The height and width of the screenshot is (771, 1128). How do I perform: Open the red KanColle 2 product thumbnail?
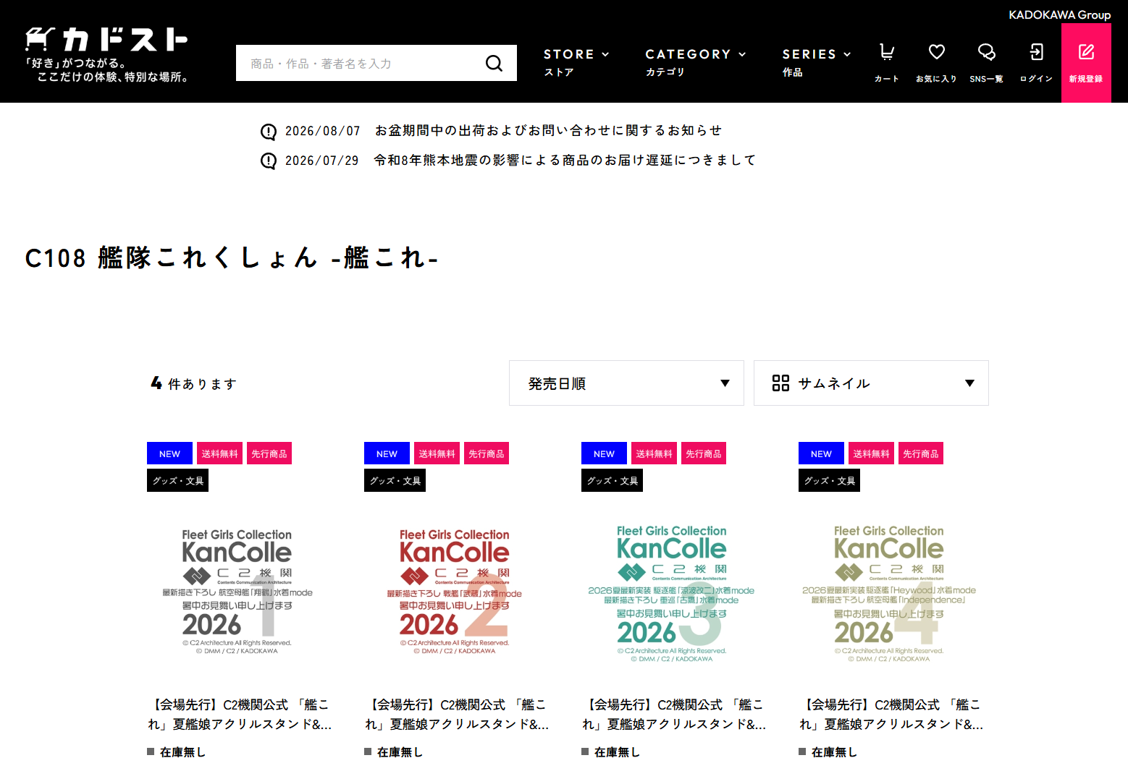pyautogui.click(x=455, y=592)
